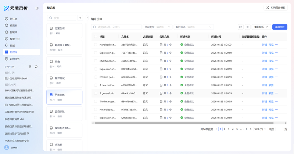Open 预览 for the Multifunction row
294x154 pixels.
(x=271, y=61)
